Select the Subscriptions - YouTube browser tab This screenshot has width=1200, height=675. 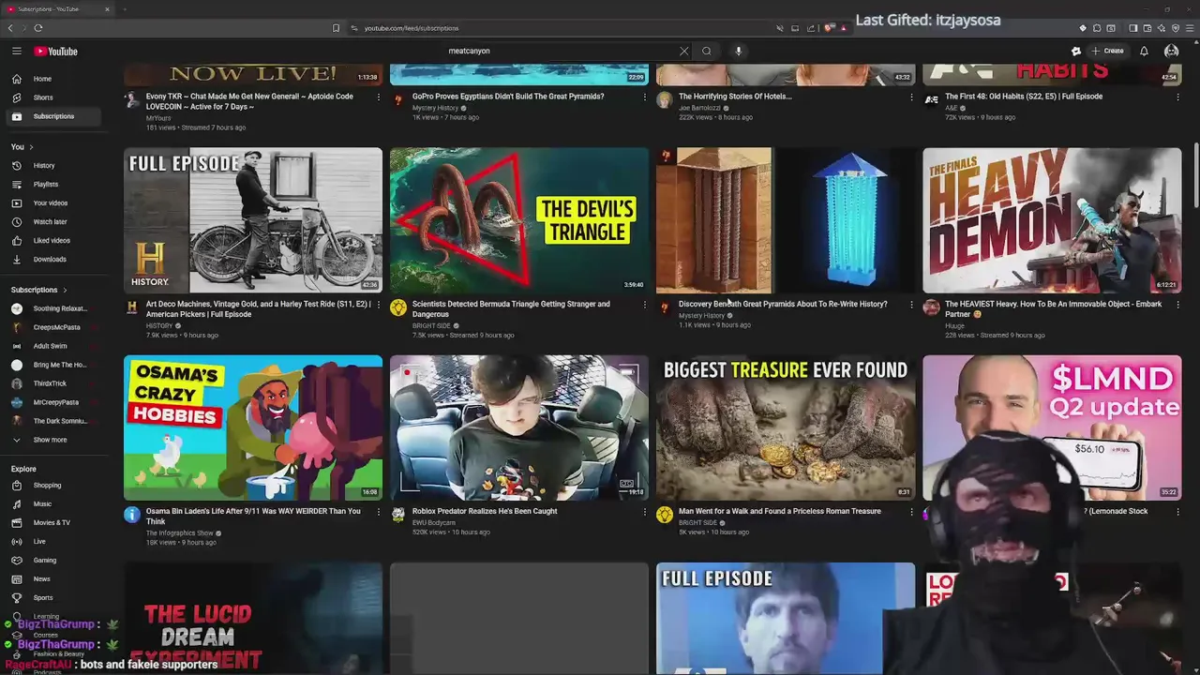pos(56,9)
